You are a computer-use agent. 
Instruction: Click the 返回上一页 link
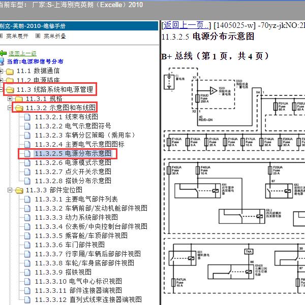click(x=186, y=25)
